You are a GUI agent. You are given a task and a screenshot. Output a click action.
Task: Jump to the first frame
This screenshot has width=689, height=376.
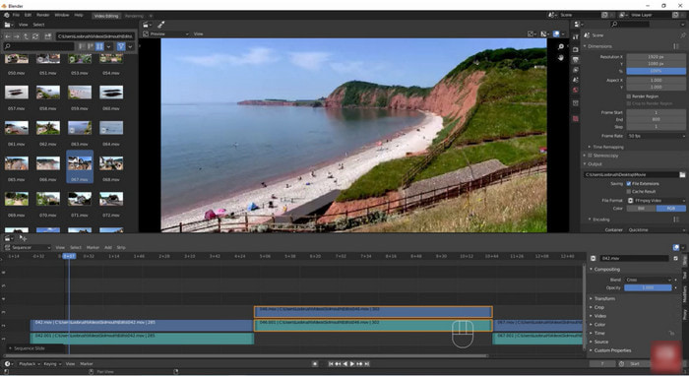point(331,364)
